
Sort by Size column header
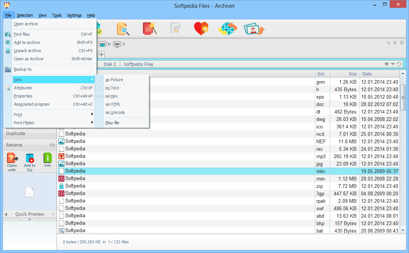345,74
